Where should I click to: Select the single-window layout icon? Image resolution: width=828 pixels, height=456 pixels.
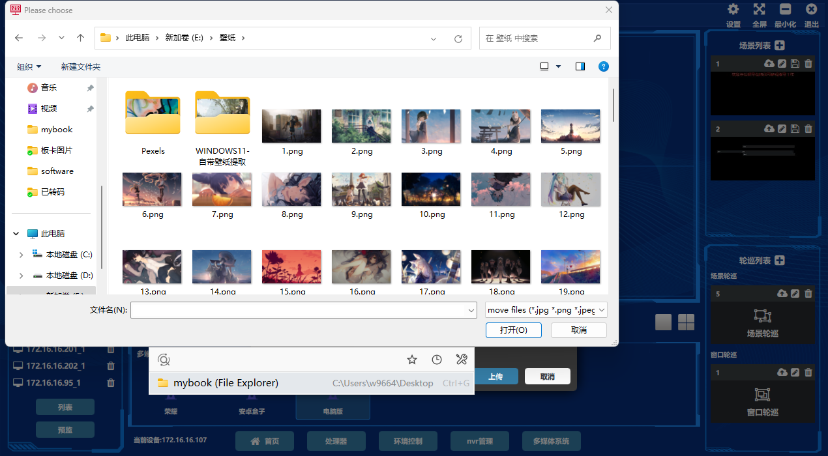[663, 322]
